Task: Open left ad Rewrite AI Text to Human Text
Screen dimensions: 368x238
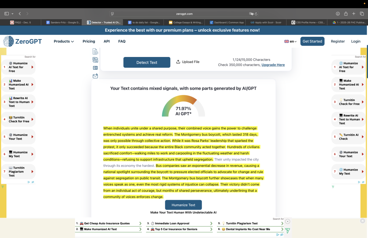Action: click(19, 102)
